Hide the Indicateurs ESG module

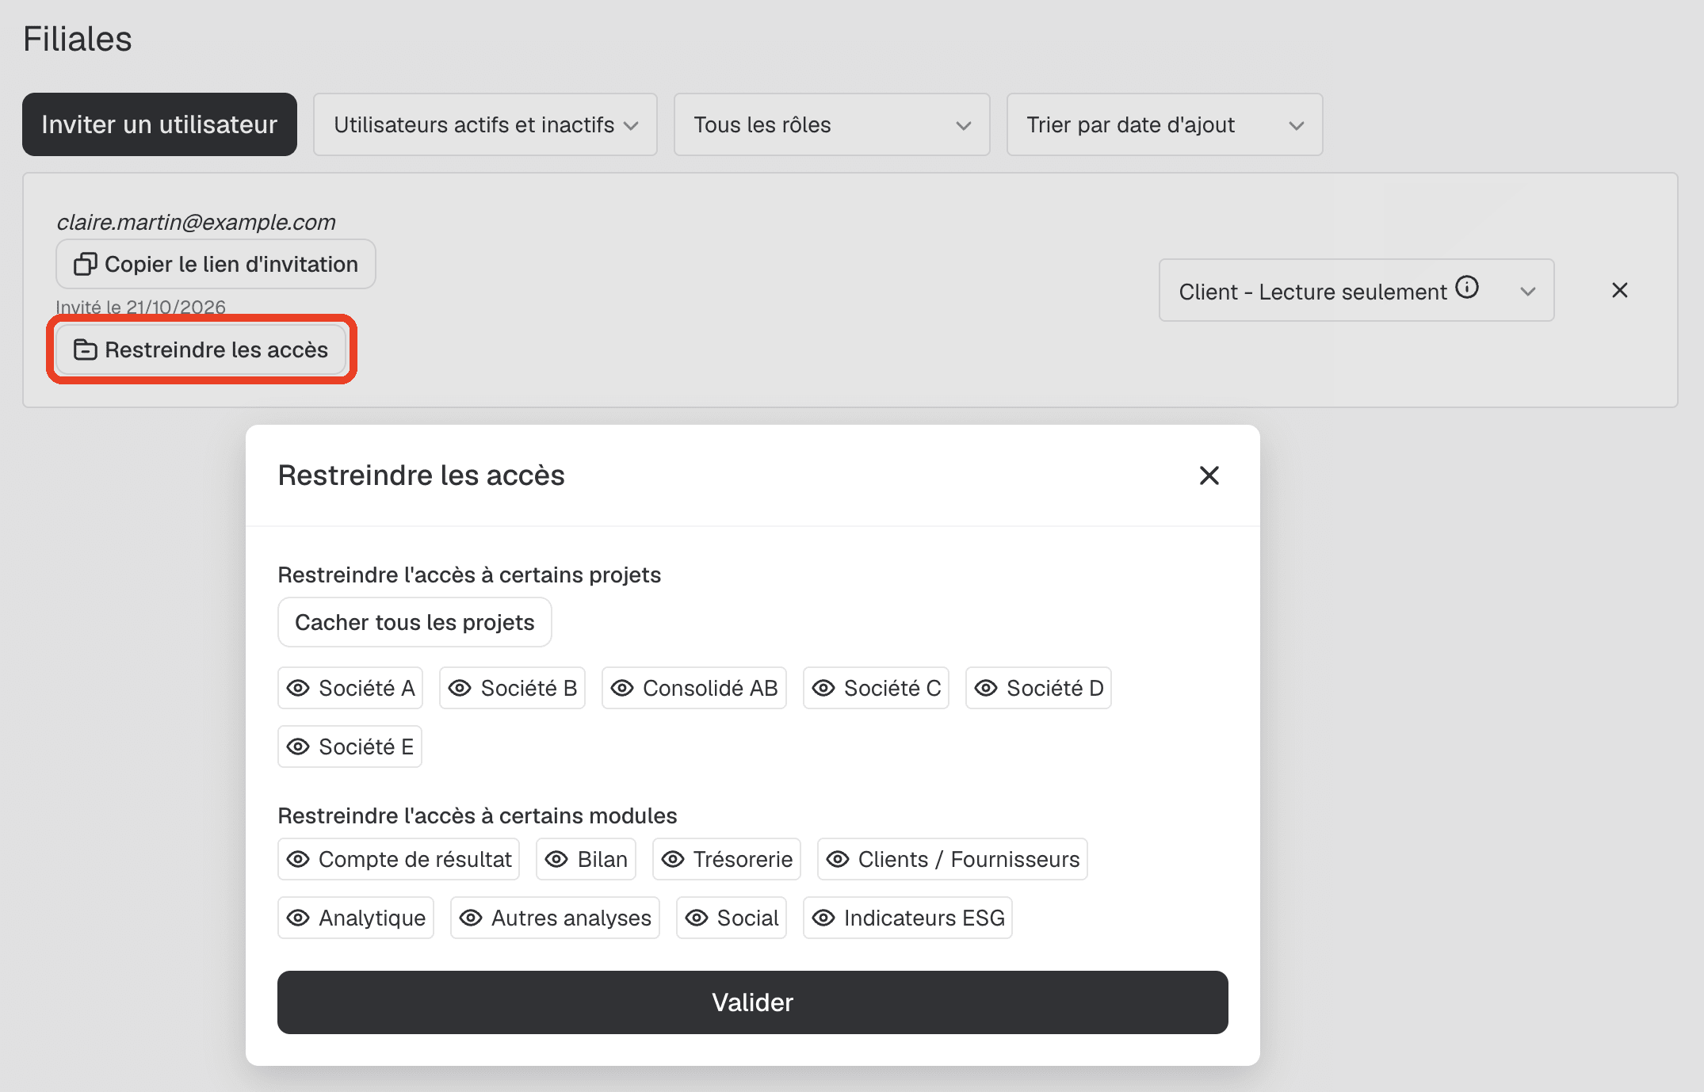(907, 918)
